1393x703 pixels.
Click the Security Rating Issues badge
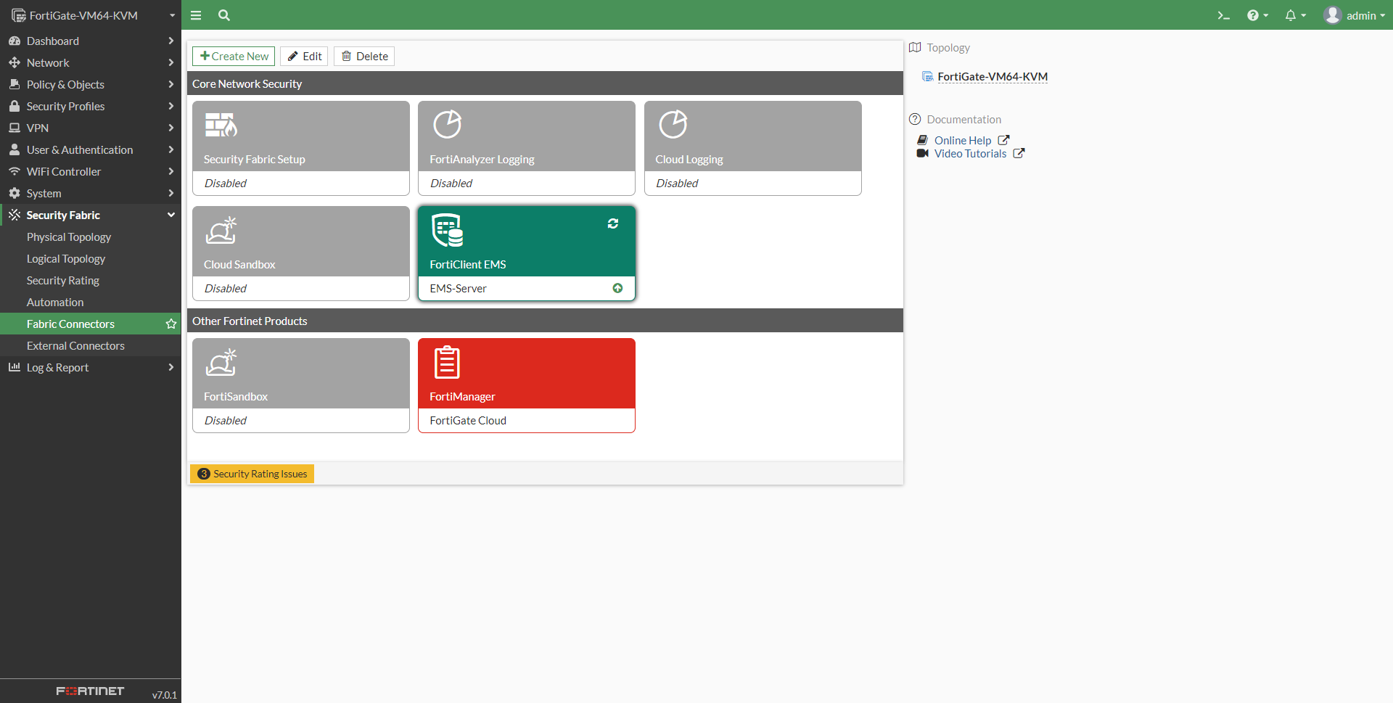tap(252, 474)
